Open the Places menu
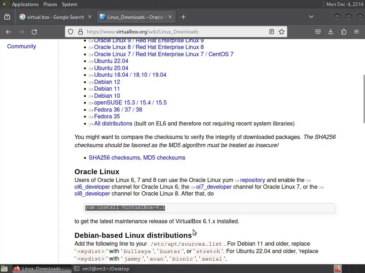 pyautogui.click(x=50, y=4)
